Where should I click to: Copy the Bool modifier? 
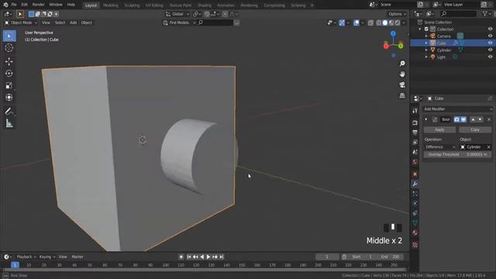pos(475,129)
